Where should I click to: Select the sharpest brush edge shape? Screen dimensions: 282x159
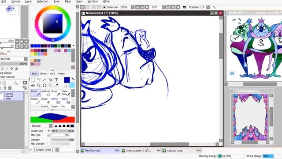(56, 125)
